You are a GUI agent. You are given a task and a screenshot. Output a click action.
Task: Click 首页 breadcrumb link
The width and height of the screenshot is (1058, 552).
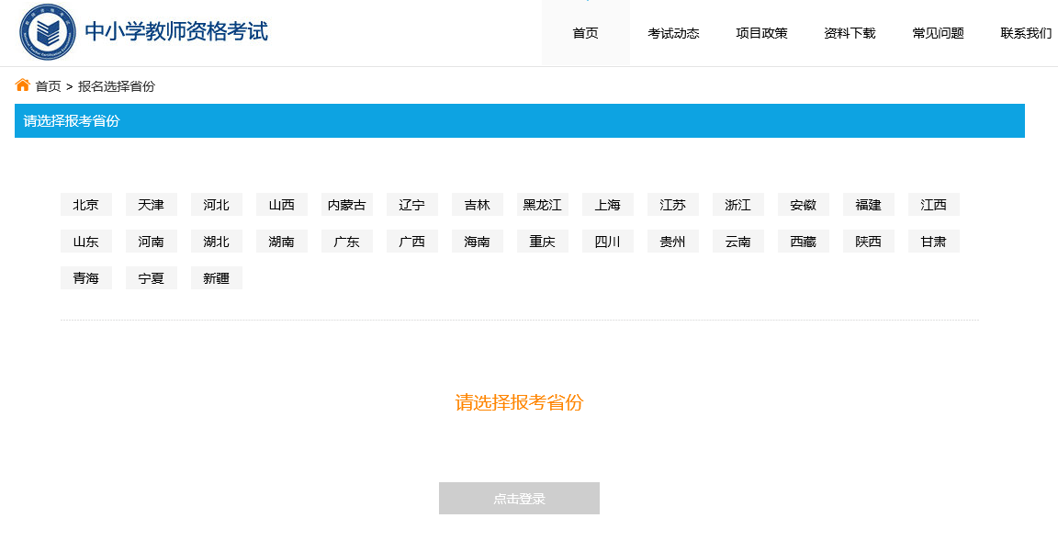coord(48,86)
